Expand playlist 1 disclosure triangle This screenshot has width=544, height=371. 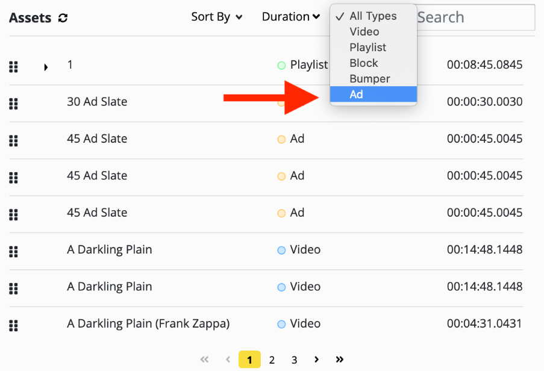[46, 67]
